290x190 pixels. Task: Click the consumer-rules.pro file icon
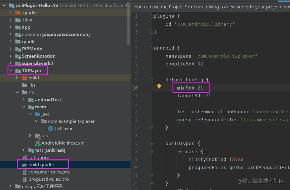(x=24, y=172)
